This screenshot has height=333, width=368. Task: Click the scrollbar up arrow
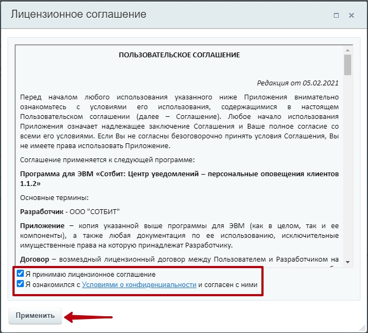click(347, 50)
